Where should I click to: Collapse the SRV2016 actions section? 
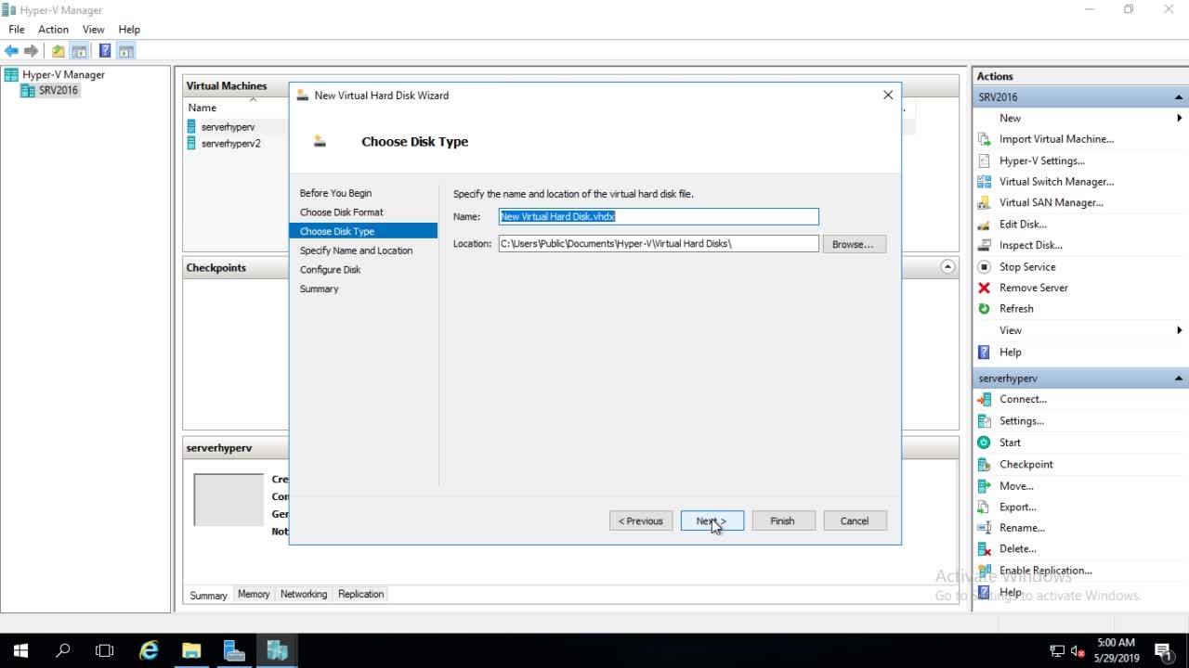(1179, 97)
